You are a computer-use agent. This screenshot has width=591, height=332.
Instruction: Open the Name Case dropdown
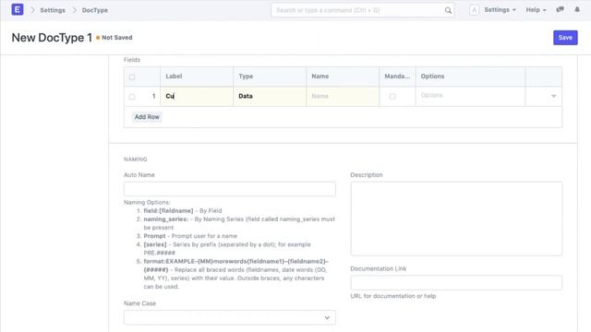(x=230, y=317)
